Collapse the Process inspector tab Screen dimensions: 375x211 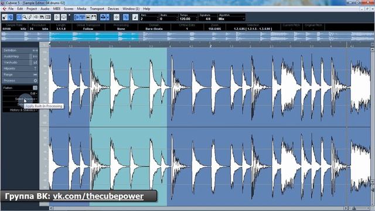20,81
